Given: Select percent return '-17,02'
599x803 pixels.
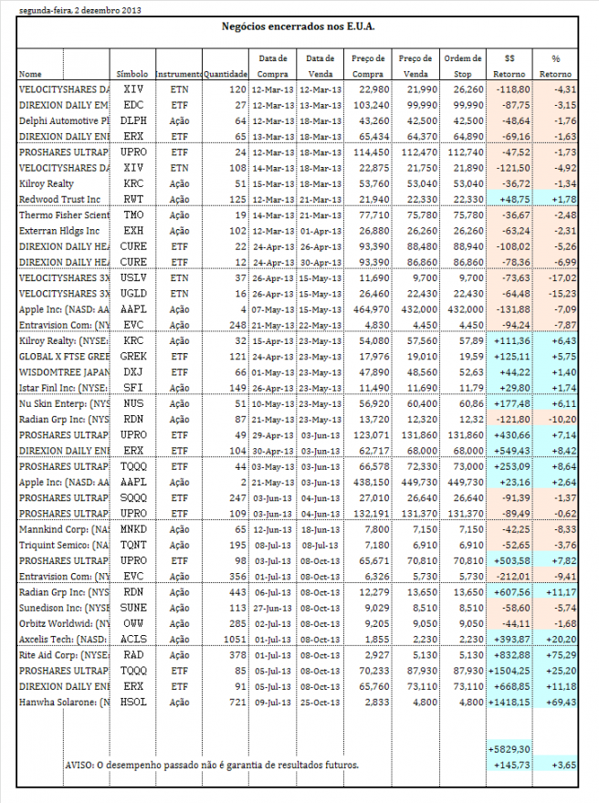Looking at the screenshot, I should 562,277.
